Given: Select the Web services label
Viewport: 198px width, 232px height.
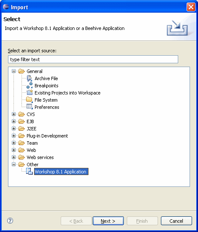Looking at the screenshot, I should 40,157.
